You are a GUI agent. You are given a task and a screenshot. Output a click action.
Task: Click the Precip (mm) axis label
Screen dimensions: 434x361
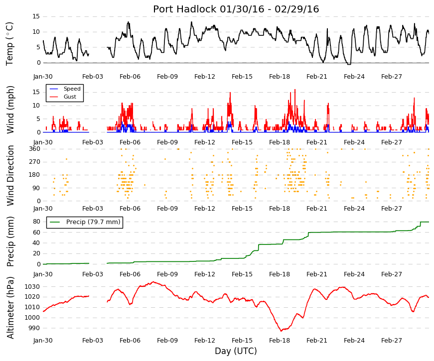click(x=10, y=241)
